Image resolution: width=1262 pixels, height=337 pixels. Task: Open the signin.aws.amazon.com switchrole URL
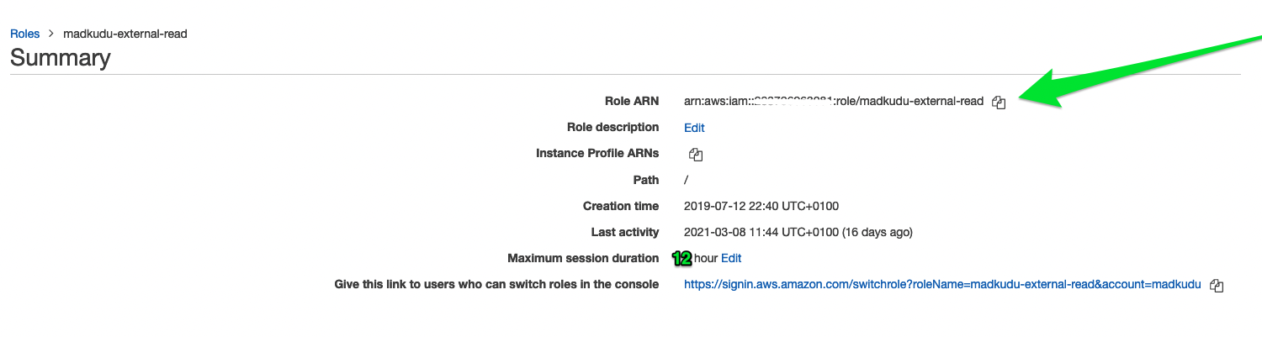[x=942, y=285]
